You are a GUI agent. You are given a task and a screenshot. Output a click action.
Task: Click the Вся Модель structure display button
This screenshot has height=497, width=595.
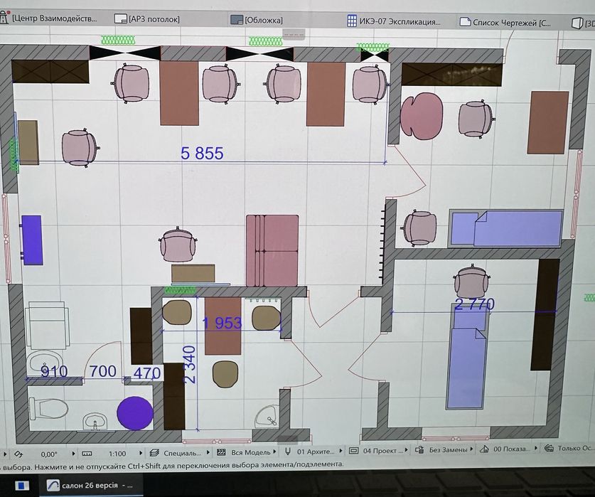[x=245, y=452]
